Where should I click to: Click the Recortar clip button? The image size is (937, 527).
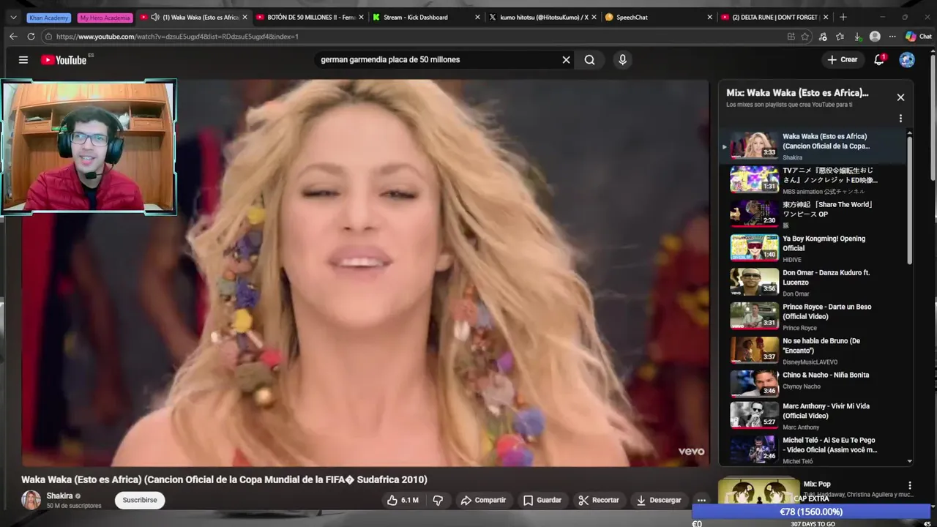tap(599, 500)
